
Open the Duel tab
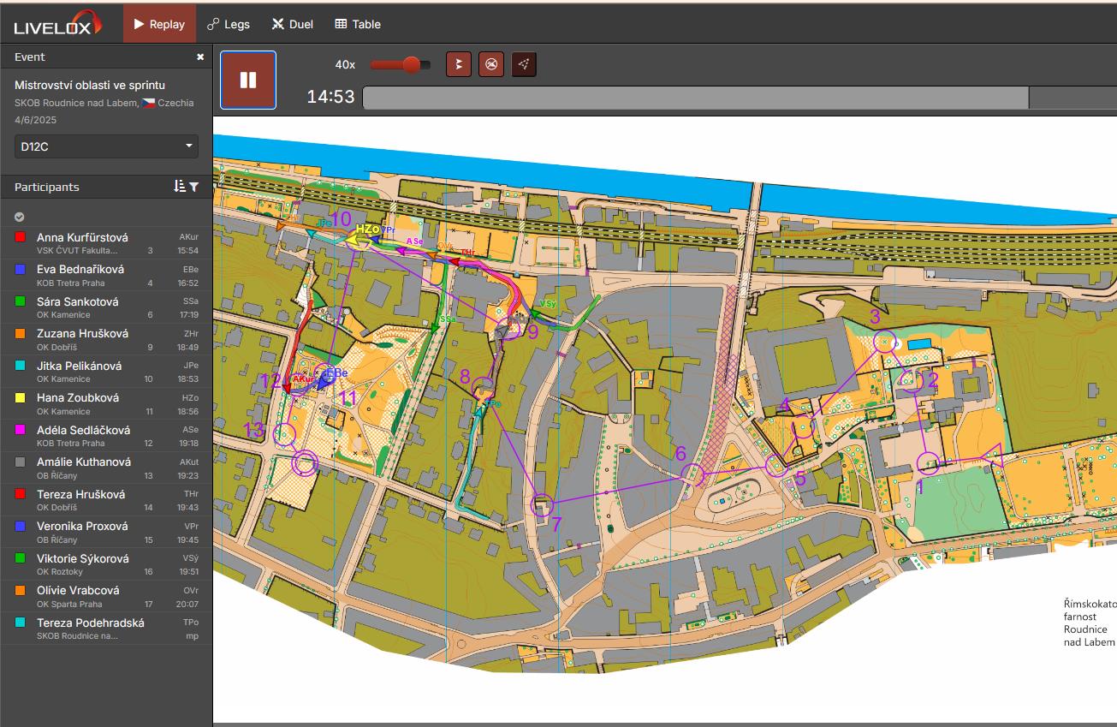(292, 24)
